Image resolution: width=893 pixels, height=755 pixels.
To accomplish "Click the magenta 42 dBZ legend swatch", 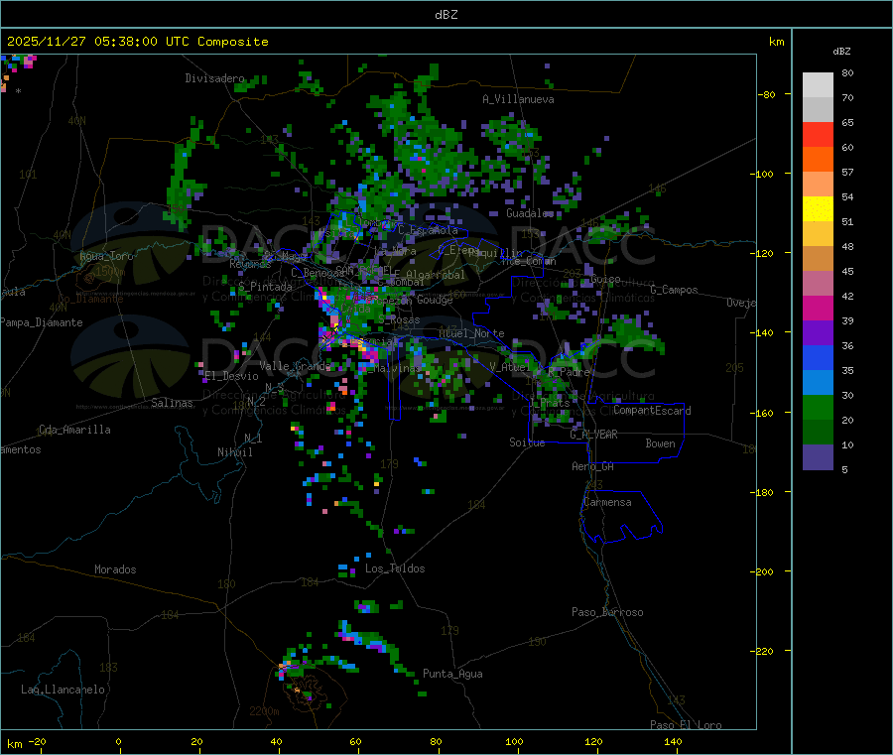I will click(818, 309).
